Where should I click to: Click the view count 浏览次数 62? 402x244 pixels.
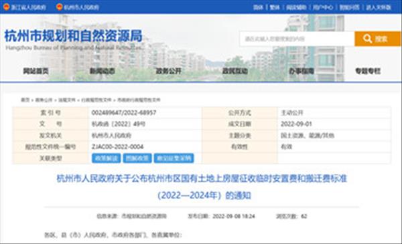point(291,217)
